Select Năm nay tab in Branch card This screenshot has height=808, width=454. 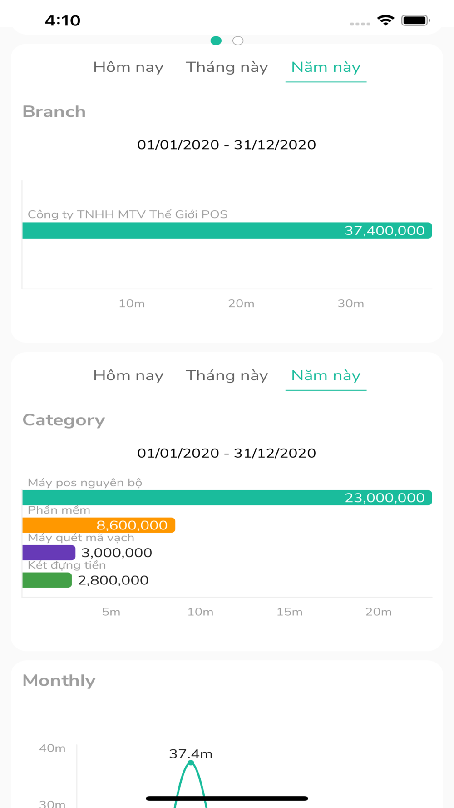pos(326,67)
